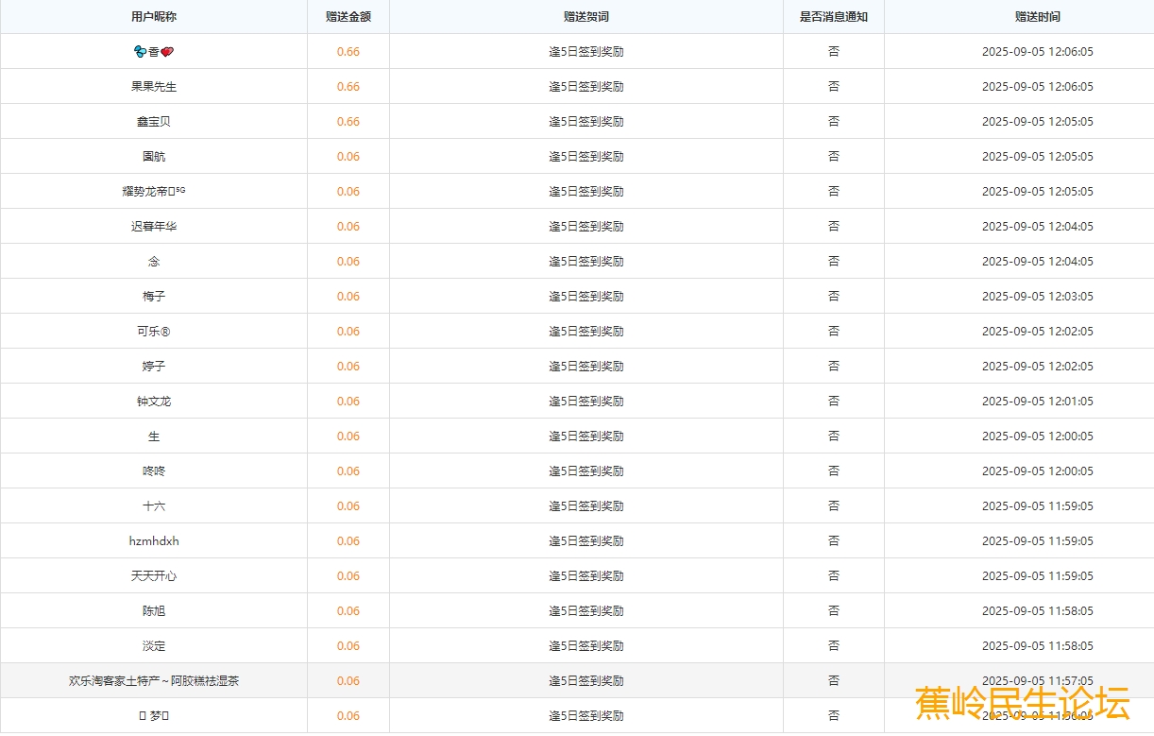Click the 否 notification cell in 咚咚's row
This screenshot has height=736, width=1154.
[x=833, y=471]
